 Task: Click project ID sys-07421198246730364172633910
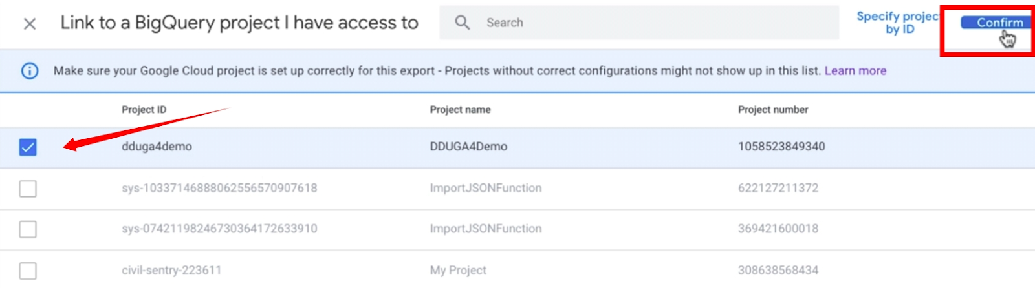tap(219, 229)
